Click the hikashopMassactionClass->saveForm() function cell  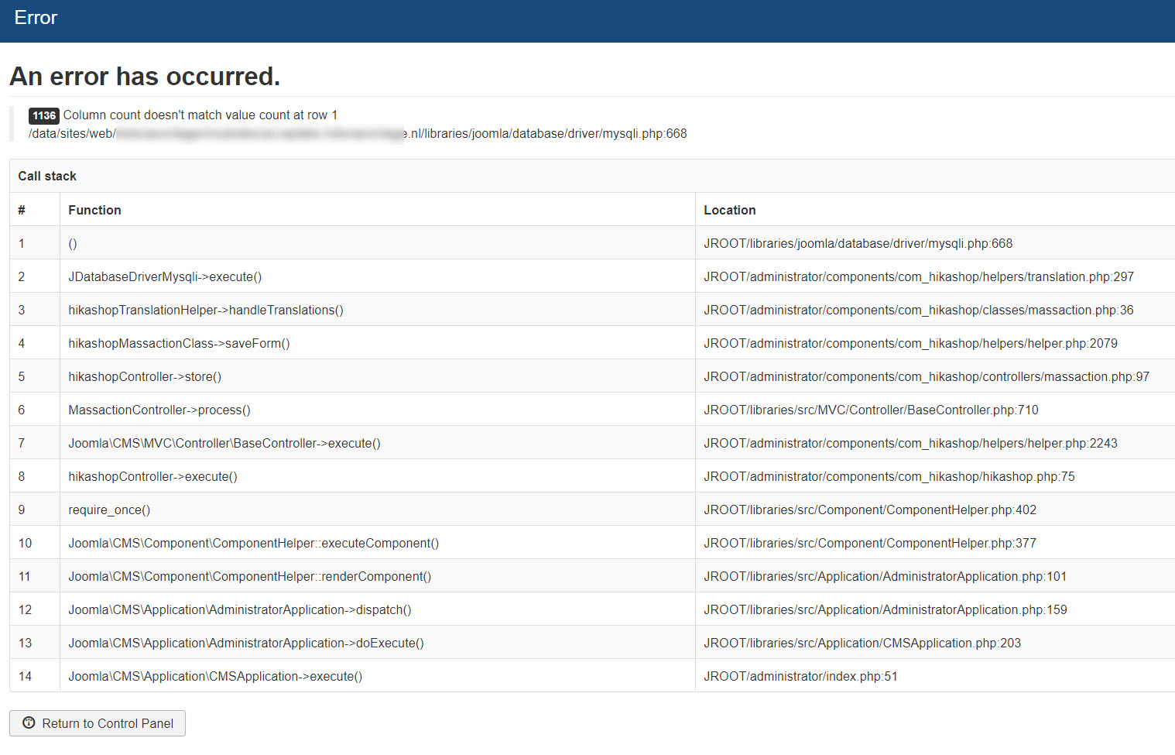[x=179, y=343]
